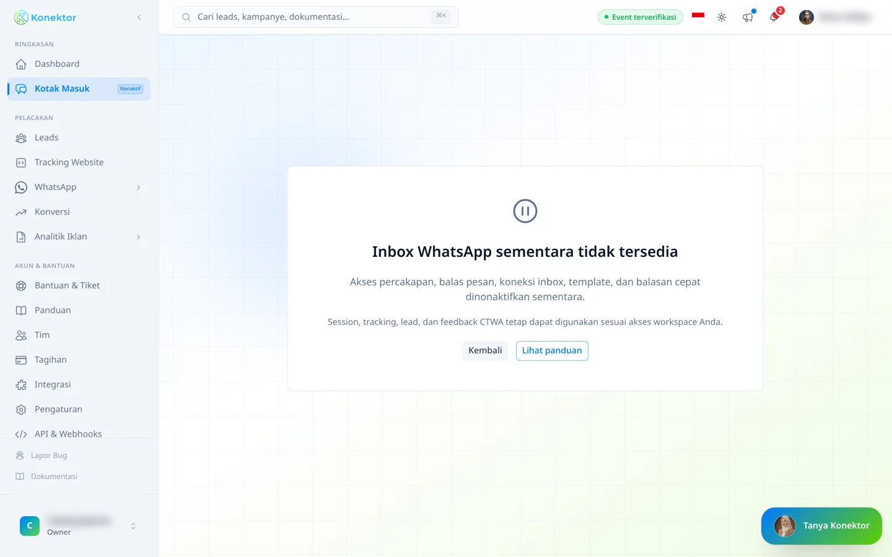Focus the Cari leads search field
The image size is (892, 557).
click(x=316, y=17)
